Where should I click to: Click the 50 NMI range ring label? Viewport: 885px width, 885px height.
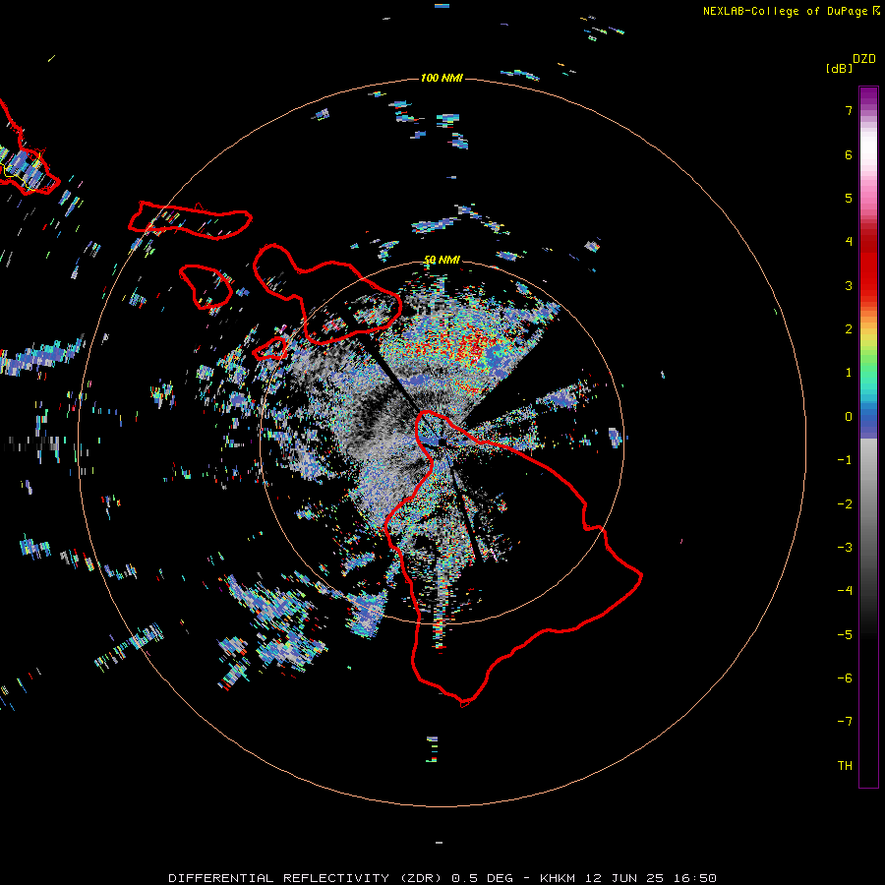[x=442, y=260]
